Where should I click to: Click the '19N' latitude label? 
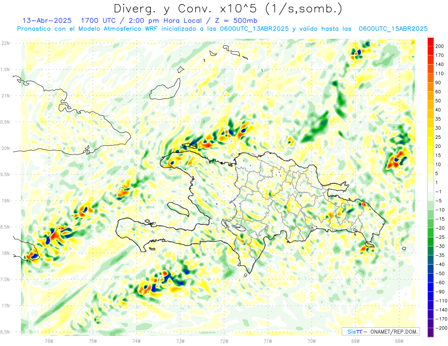[5, 201]
